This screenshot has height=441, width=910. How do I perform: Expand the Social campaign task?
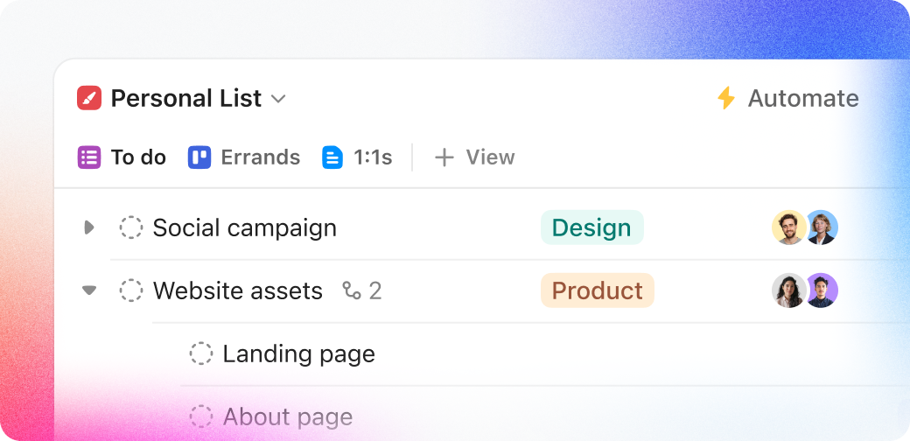point(88,227)
